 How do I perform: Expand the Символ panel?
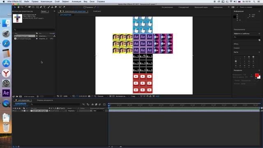[x=237, y=48]
